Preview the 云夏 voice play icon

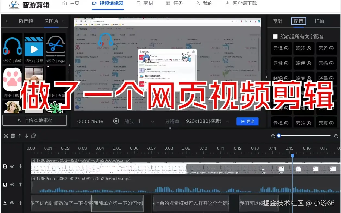point(331,123)
